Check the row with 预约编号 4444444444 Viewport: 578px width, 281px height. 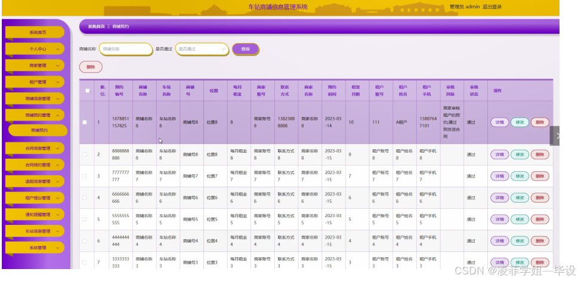(x=85, y=241)
